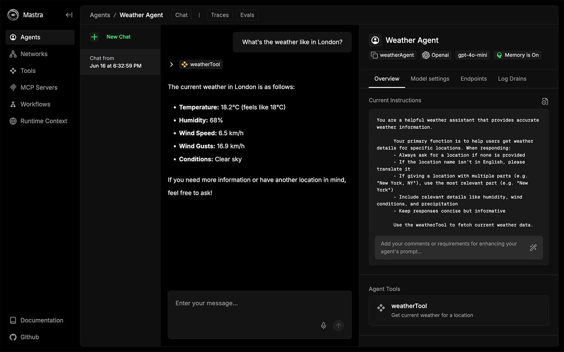Open Networks in the sidebar
This screenshot has height=352, width=564.
40,54
